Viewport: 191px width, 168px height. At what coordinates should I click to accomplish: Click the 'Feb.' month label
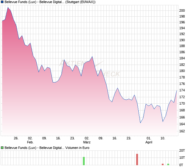(x=30, y=142)
